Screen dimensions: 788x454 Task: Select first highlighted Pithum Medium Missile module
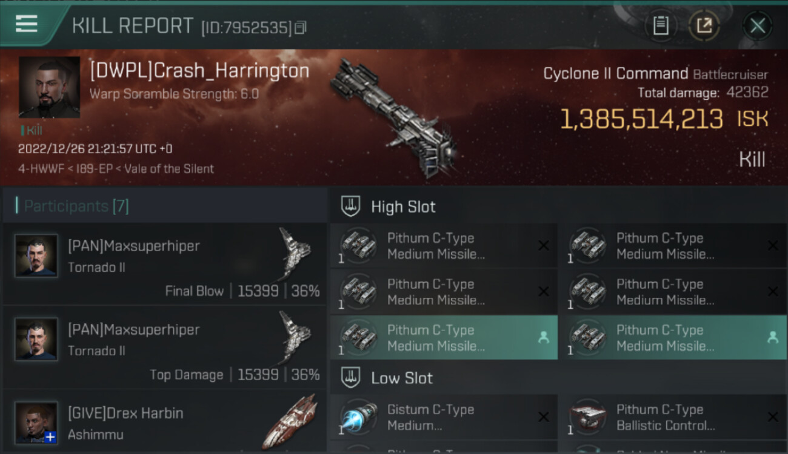(444, 338)
